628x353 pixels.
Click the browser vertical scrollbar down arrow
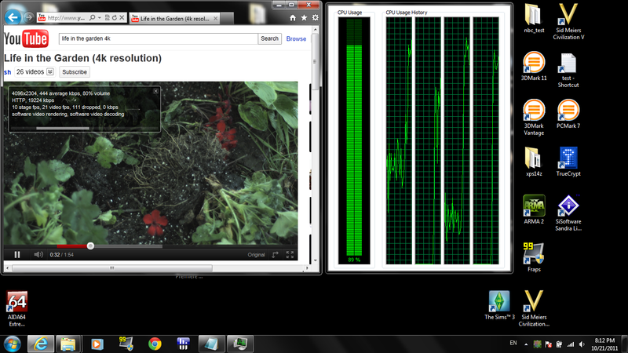tap(316, 260)
